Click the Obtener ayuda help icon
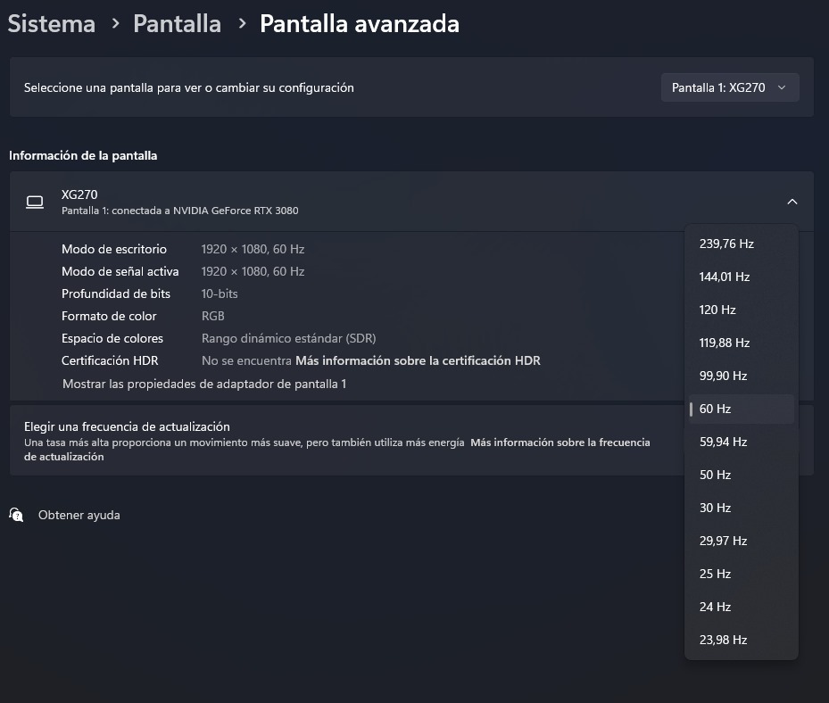Screen dimensions: 829x703 coord(16,515)
